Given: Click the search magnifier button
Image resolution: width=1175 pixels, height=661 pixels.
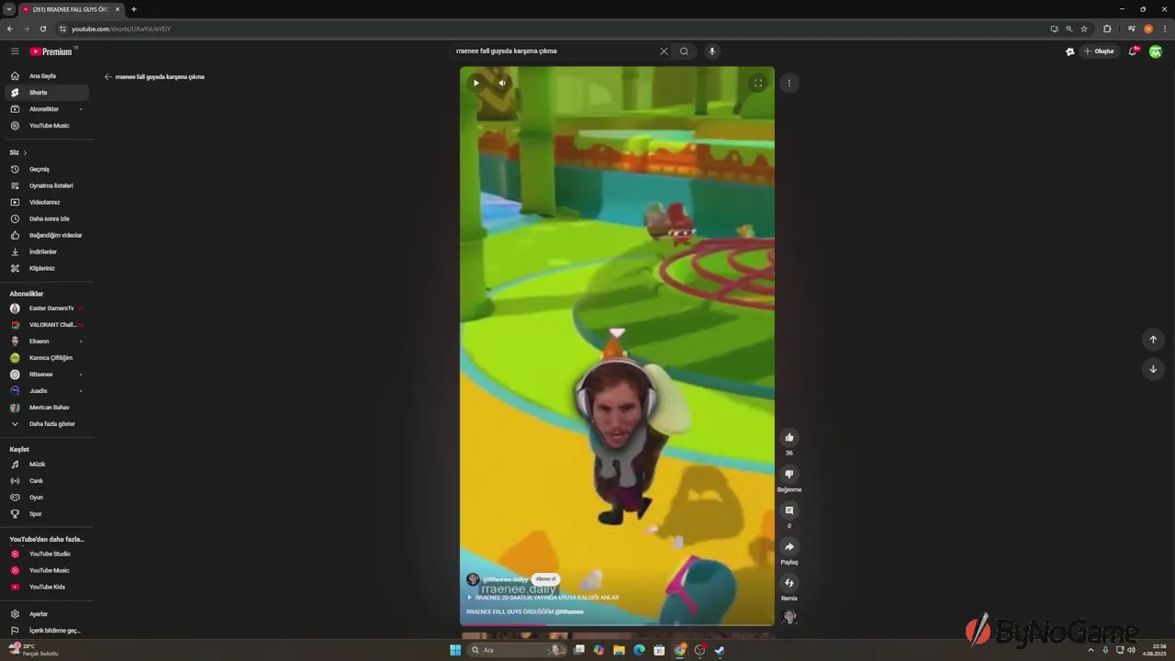Looking at the screenshot, I should (684, 51).
